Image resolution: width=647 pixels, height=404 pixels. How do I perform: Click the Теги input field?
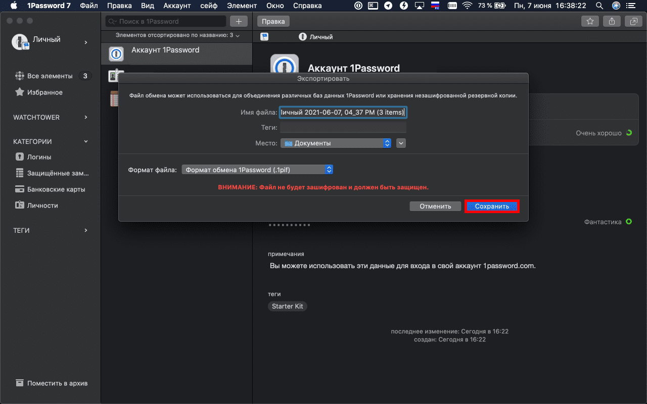point(343,128)
